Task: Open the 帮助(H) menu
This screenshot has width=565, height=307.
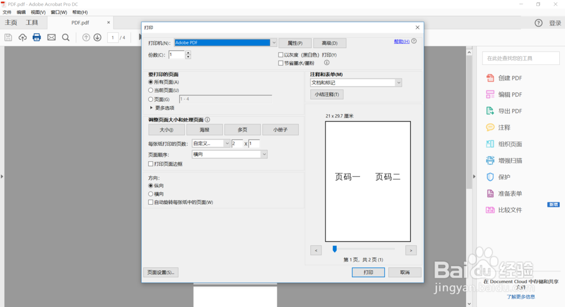Action: (x=80, y=12)
